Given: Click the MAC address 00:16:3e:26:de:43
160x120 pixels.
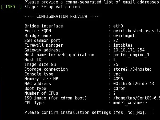Looking at the screenshot, I should tap(134, 84).
